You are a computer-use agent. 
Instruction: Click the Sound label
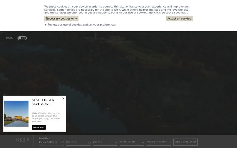click(10, 38)
